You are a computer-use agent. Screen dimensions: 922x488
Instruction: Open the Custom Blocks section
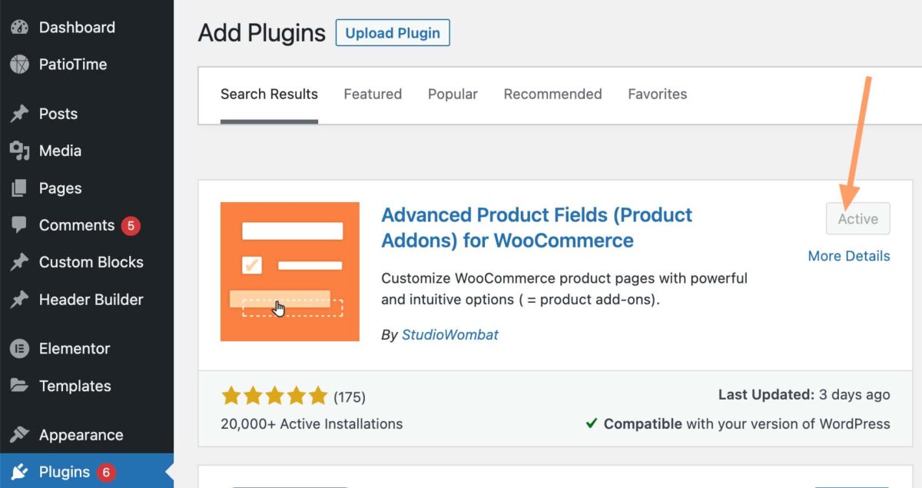91,262
